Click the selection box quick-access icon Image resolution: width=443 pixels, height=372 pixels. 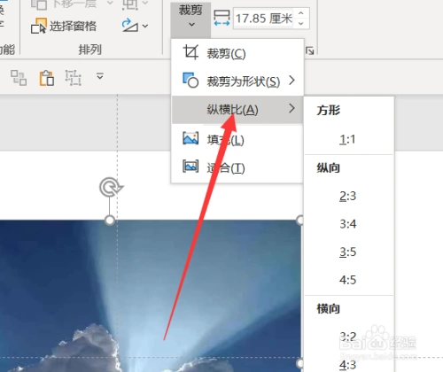[74, 78]
